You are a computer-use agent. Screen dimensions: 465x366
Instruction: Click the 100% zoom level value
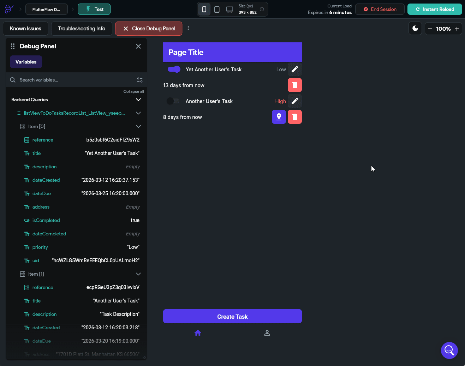(x=443, y=29)
